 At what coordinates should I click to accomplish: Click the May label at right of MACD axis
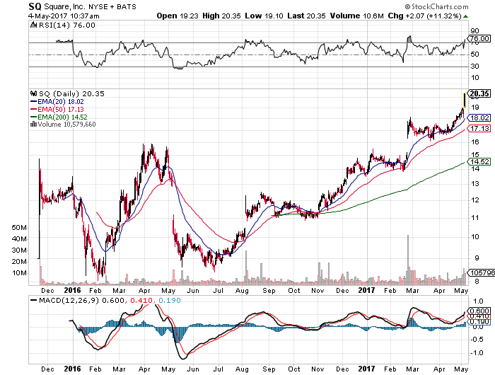[461, 369]
